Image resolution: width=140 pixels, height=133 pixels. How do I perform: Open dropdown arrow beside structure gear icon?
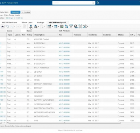point(38,27)
